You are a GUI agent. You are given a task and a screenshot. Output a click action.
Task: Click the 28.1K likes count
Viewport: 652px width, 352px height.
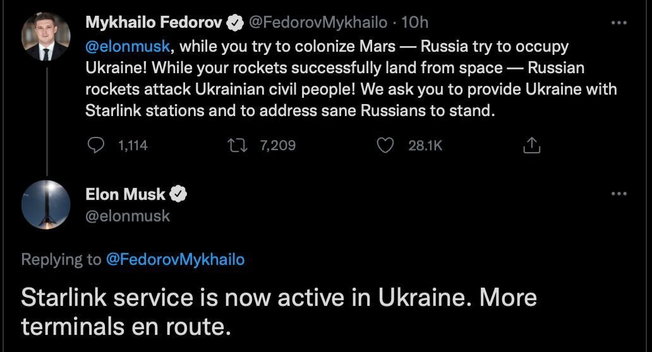425,146
